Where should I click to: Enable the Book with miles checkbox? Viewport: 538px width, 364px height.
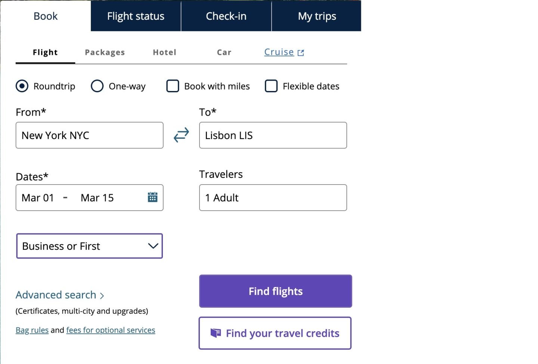pos(173,86)
